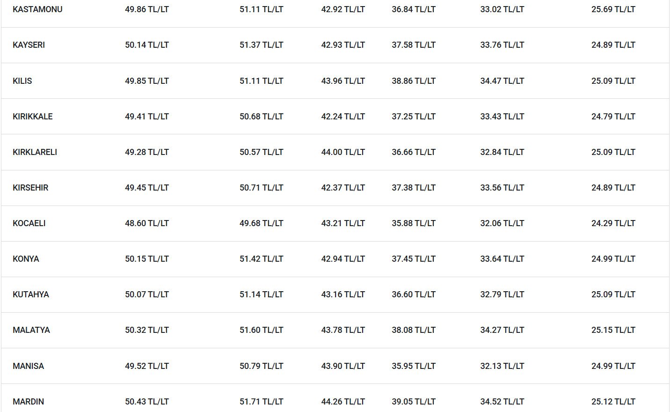Select KILIS in the city column
671x412 pixels.
pos(22,81)
